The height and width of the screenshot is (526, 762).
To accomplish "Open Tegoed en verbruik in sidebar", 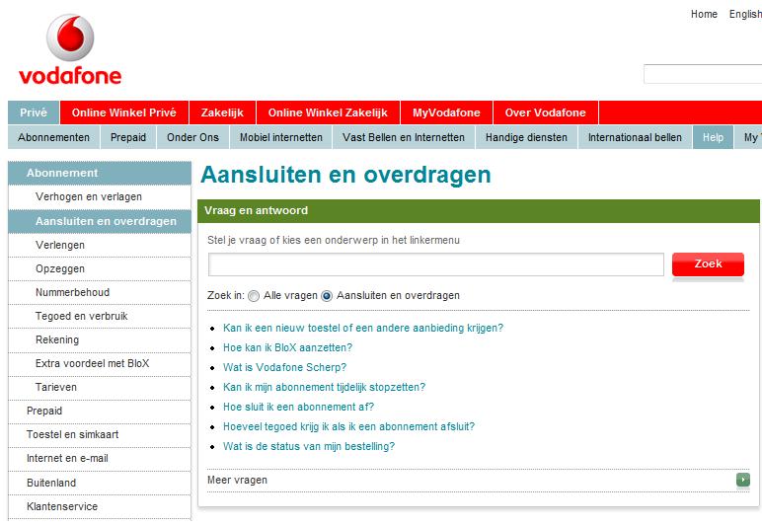I will (100, 316).
